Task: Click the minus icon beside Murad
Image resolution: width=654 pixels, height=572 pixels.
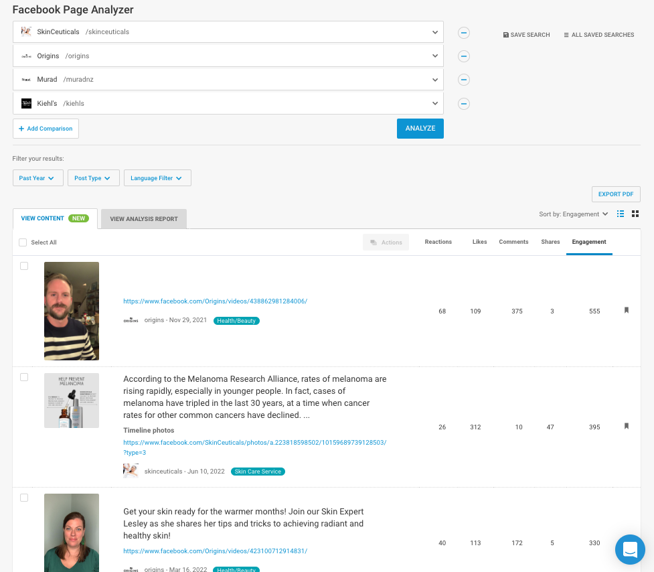Action: 464,80
